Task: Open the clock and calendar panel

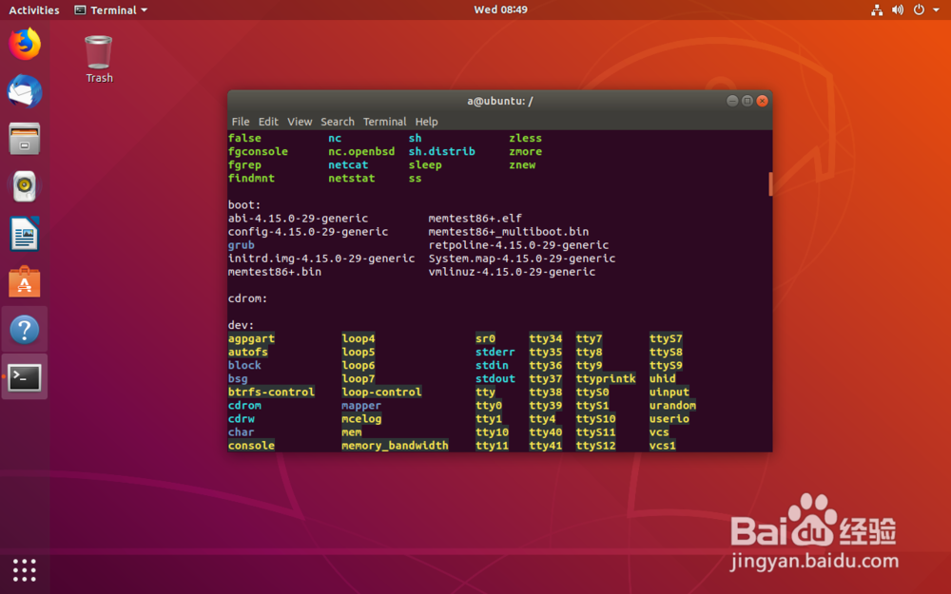Action: click(x=500, y=10)
